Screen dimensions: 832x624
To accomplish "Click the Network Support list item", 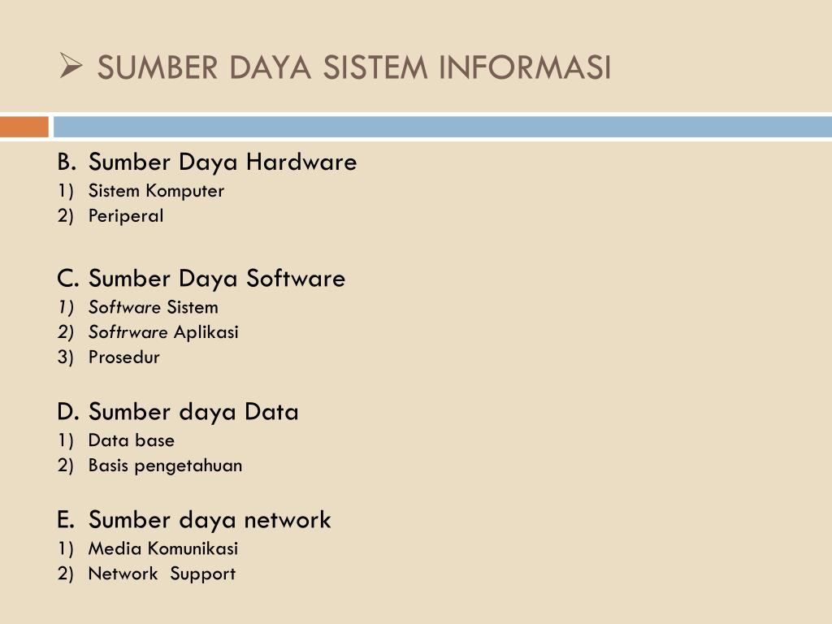I will point(162,574).
